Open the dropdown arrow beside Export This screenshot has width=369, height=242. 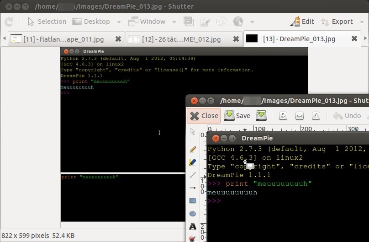pos(362,22)
